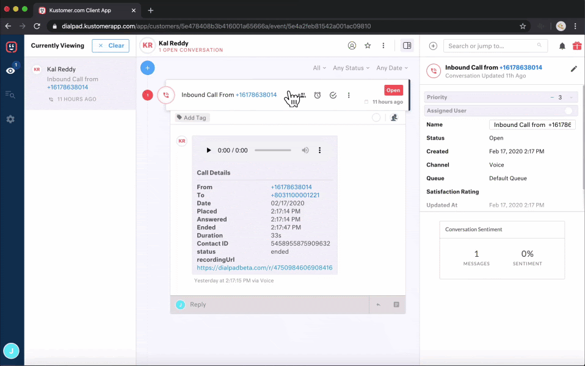Screen dimensions: 585x366
Task: Click phone number link in right panel header
Action: 520,68
